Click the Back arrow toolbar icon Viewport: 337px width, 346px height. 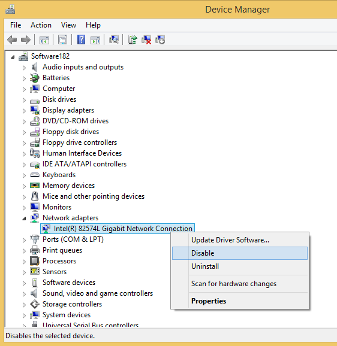12,40
